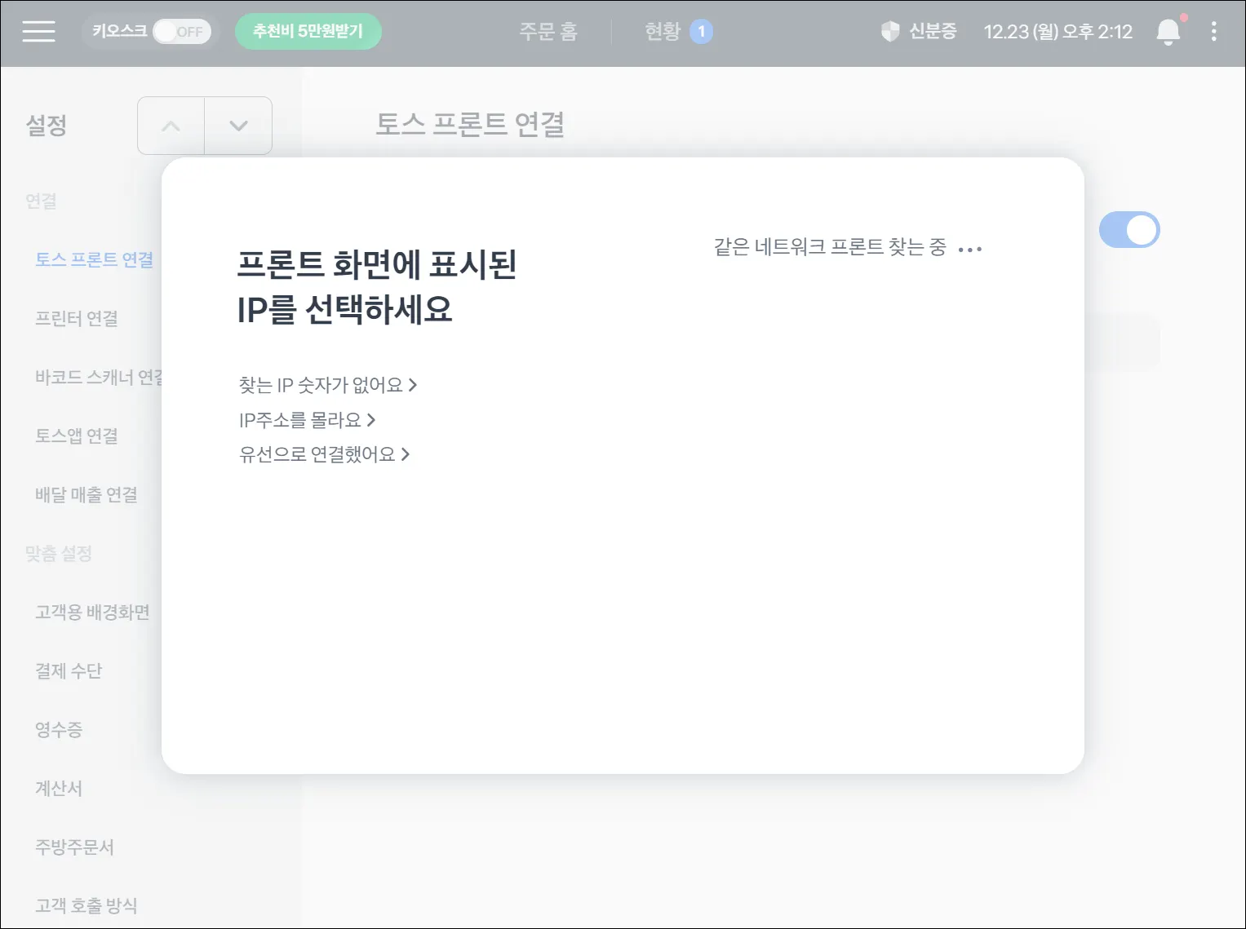Open 주방주문서 settings
Screen dimensions: 1246x929
(x=74, y=847)
